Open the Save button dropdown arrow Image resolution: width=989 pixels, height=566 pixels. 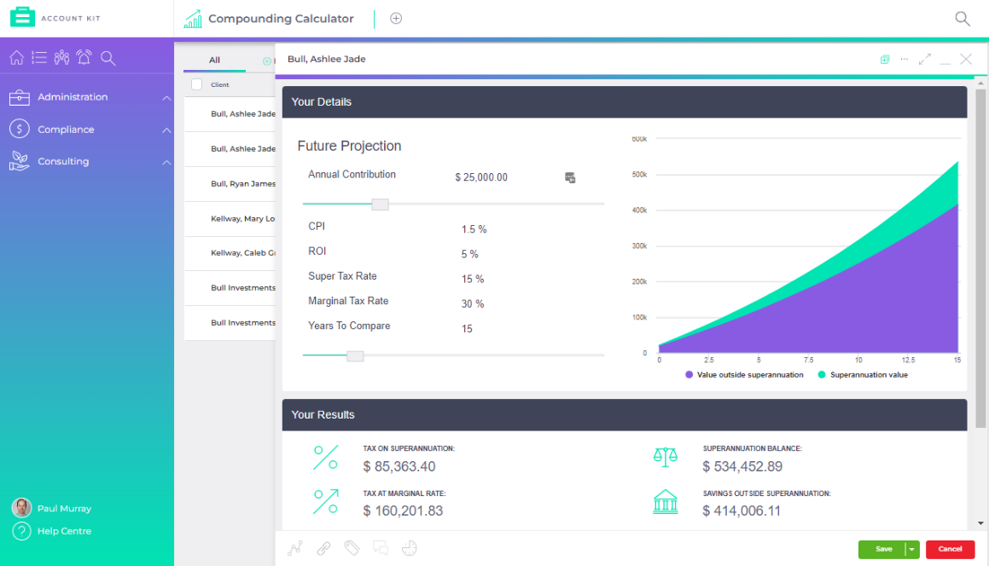(911, 549)
